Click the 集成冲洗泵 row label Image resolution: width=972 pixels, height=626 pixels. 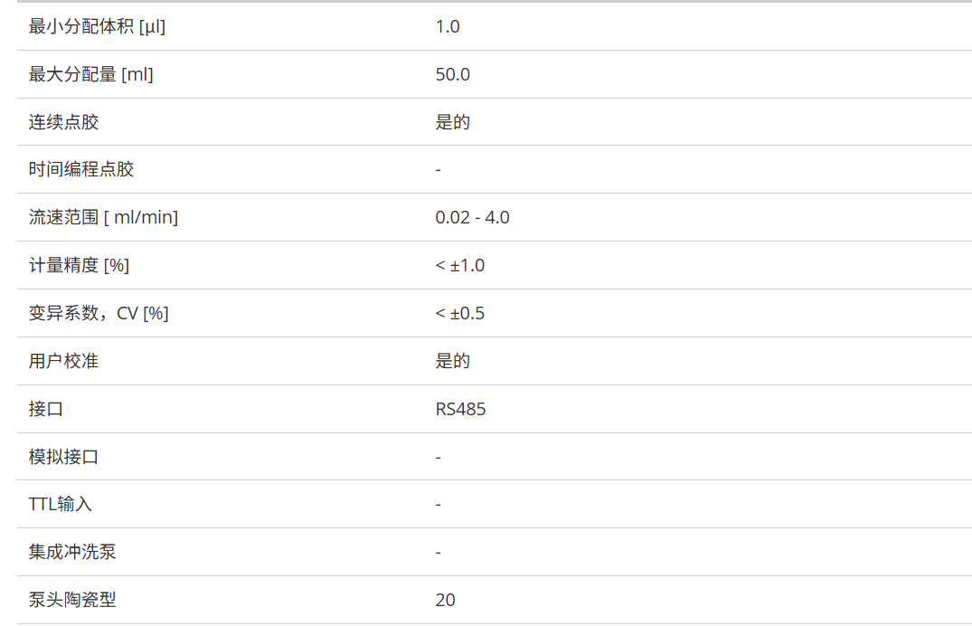72,552
